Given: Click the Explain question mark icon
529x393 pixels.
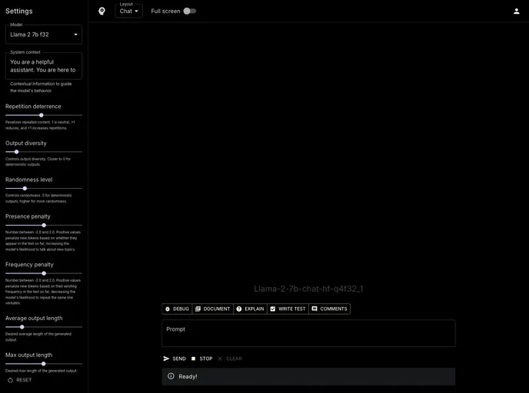Looking at the screenshot, I should tap(239, 309).
